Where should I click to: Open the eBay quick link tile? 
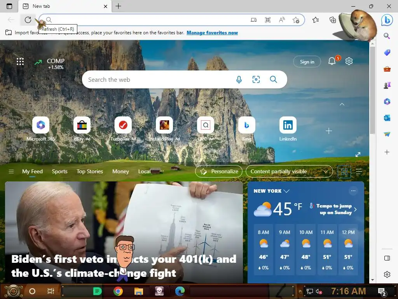coord(82,129)
